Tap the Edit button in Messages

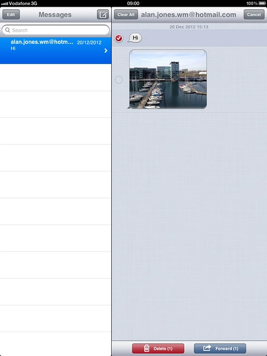[x=11, y=14]
